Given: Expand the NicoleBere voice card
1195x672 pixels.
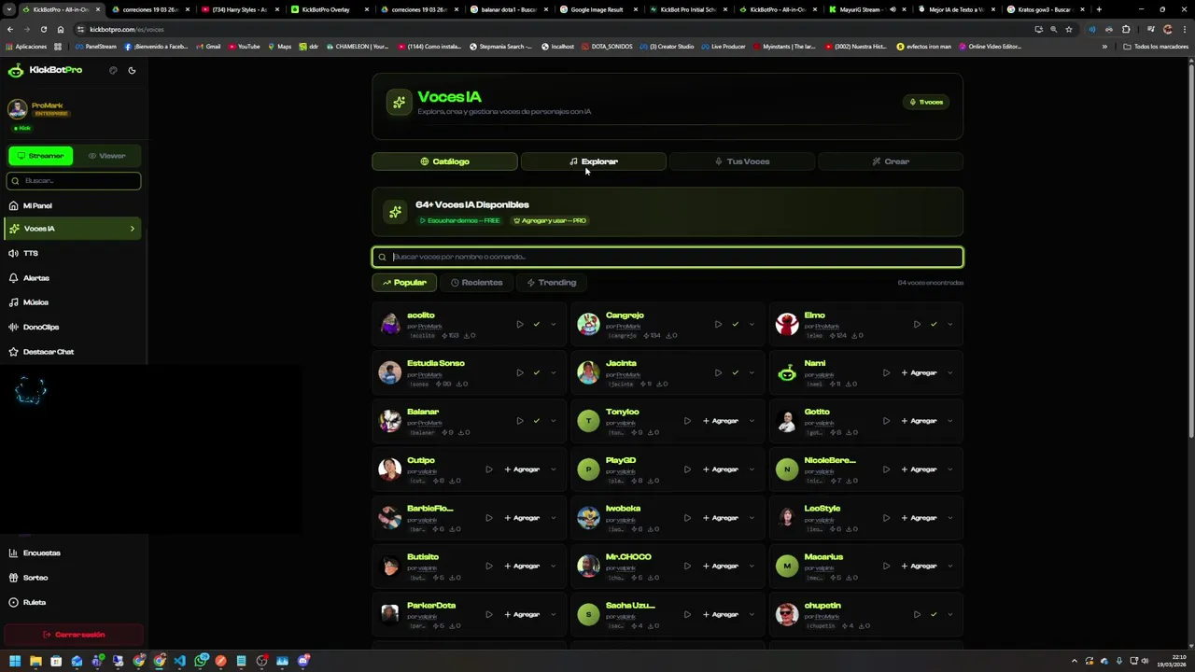Looking at the screenshot, I should 949,469.
